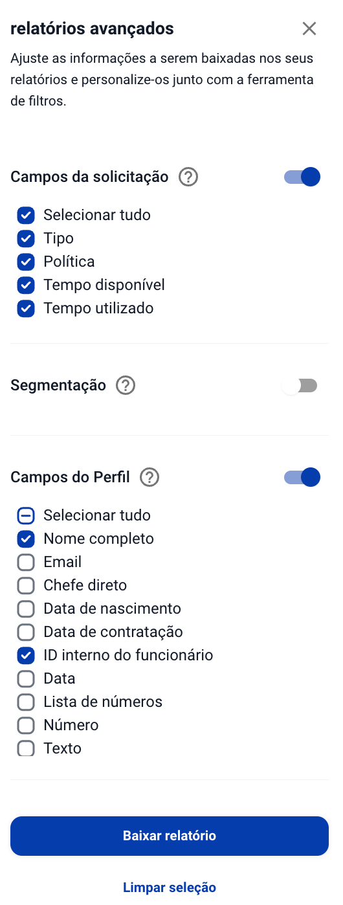This screenshot has width=343, height=905.
Task: Tick Data de nascimento checkbox
Action: click(x=26, y=609)
